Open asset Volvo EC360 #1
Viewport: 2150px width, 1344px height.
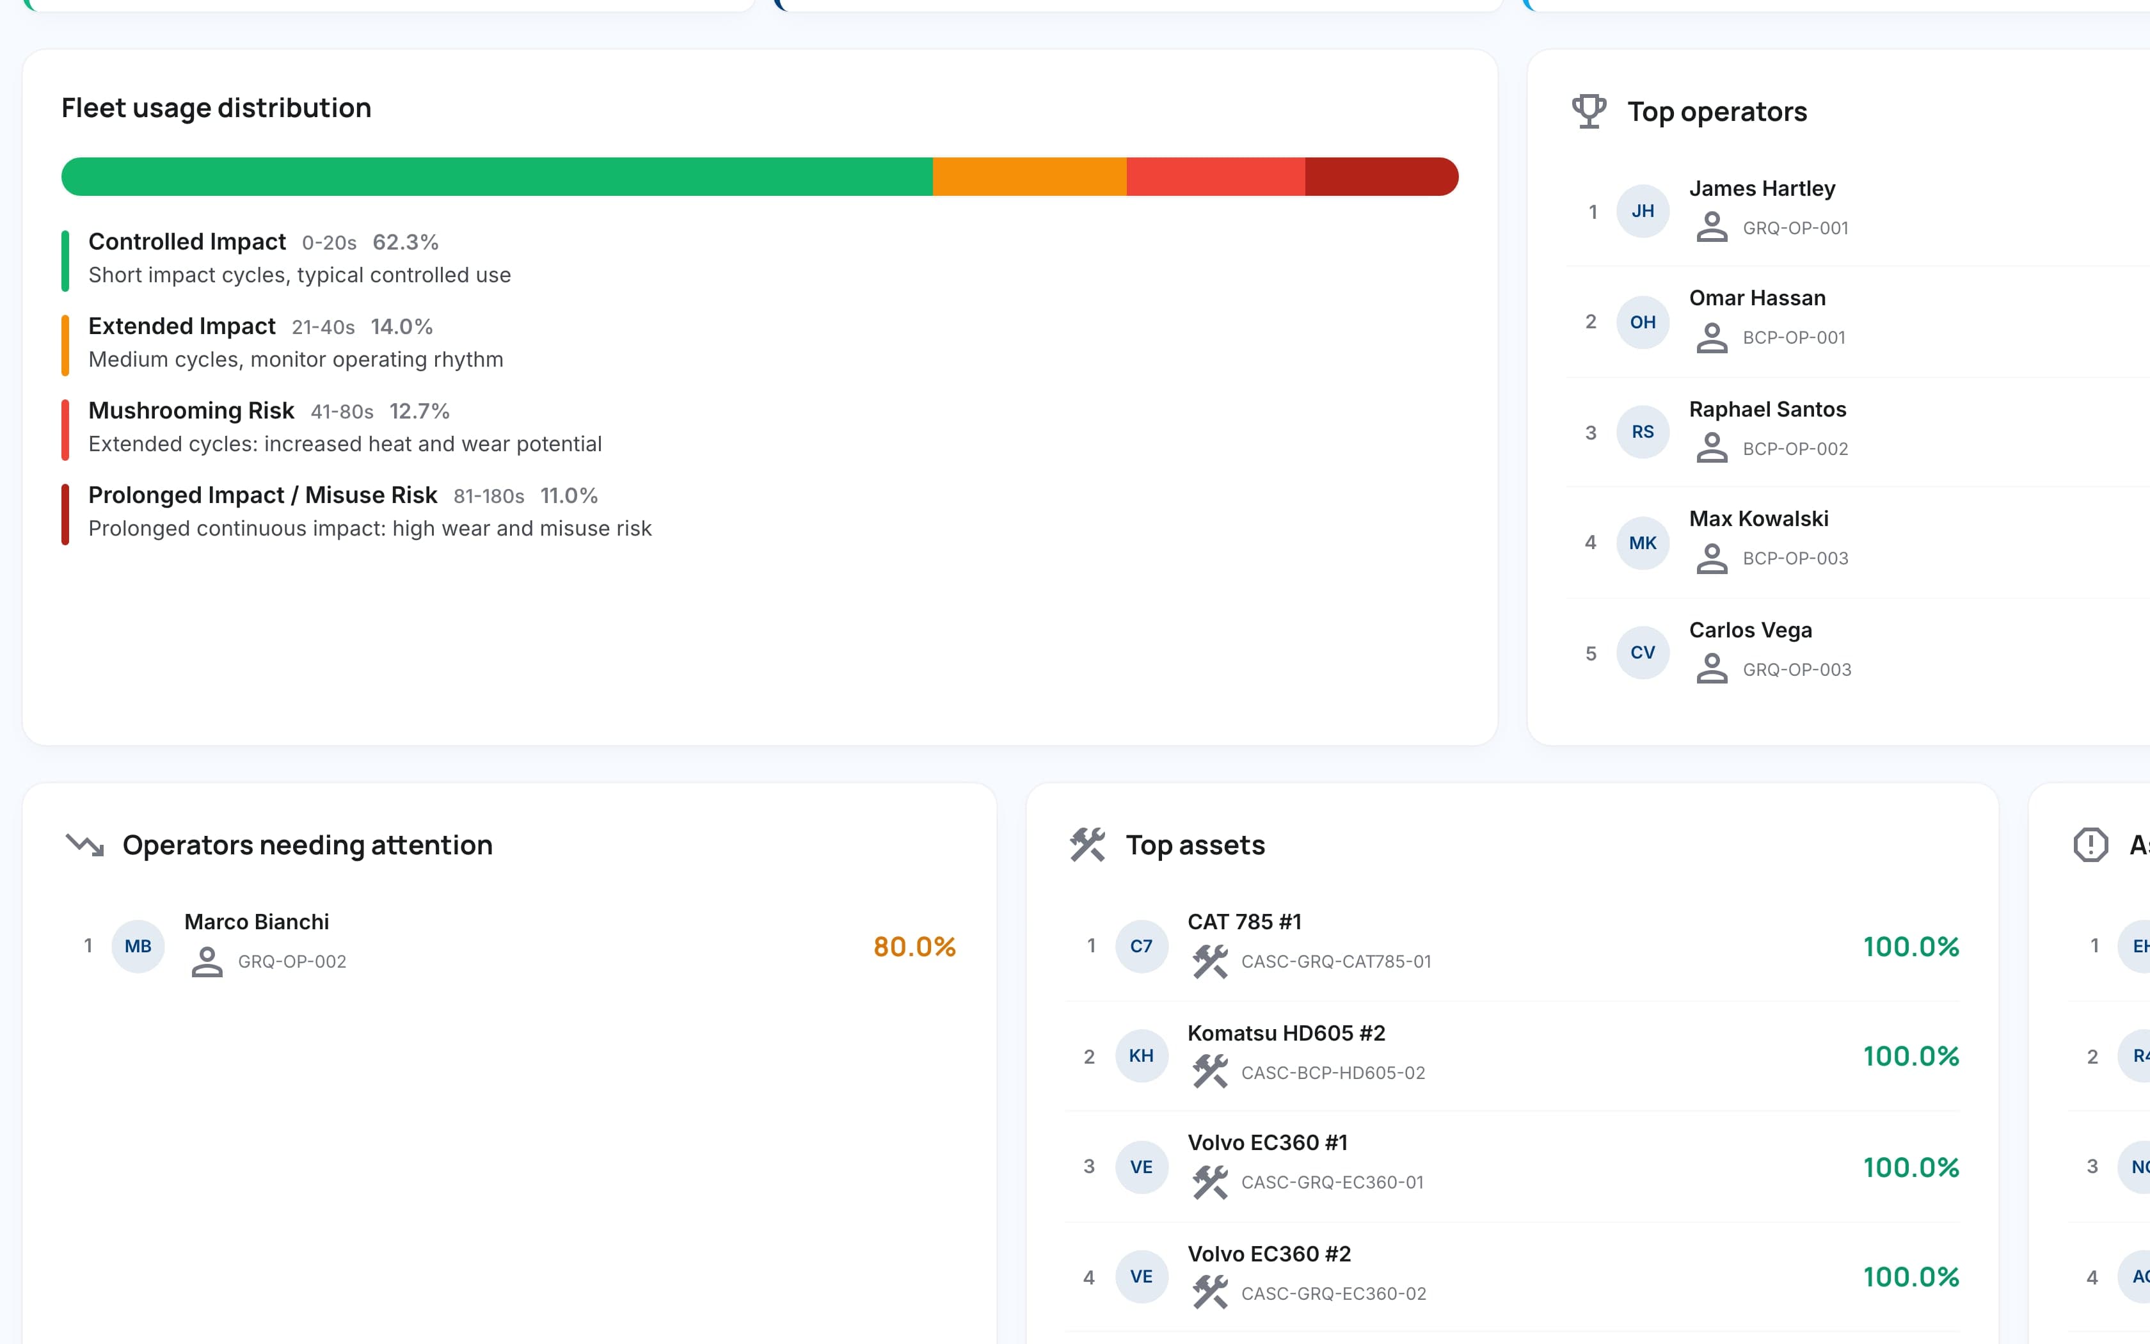pyautogui.click(x=1513, y=1167)
